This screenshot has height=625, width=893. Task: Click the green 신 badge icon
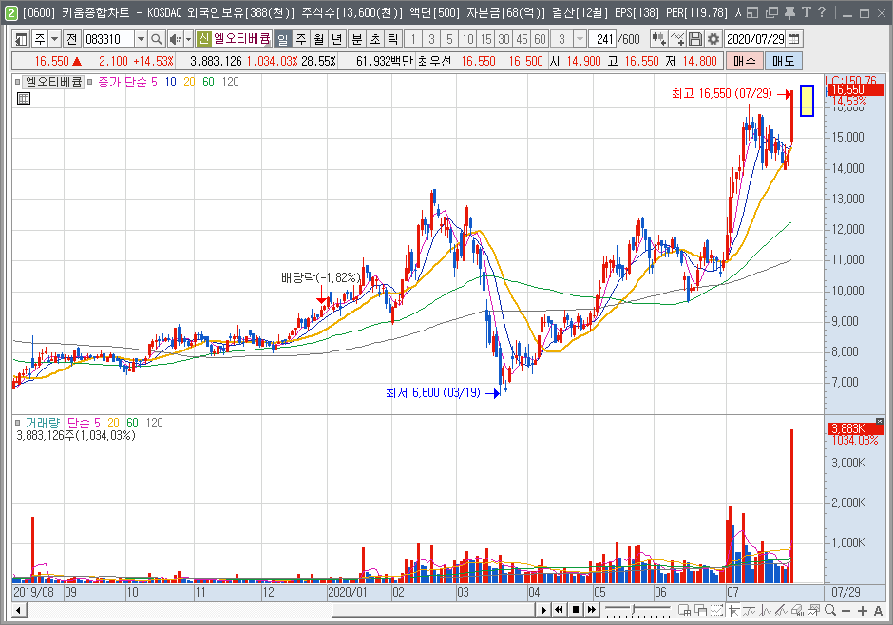203,39
